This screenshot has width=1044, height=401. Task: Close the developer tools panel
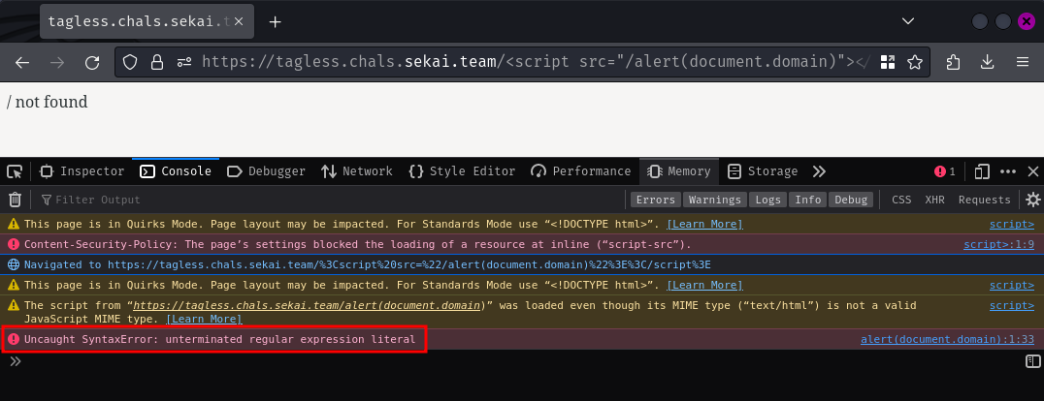click(x=1032, y=171)
